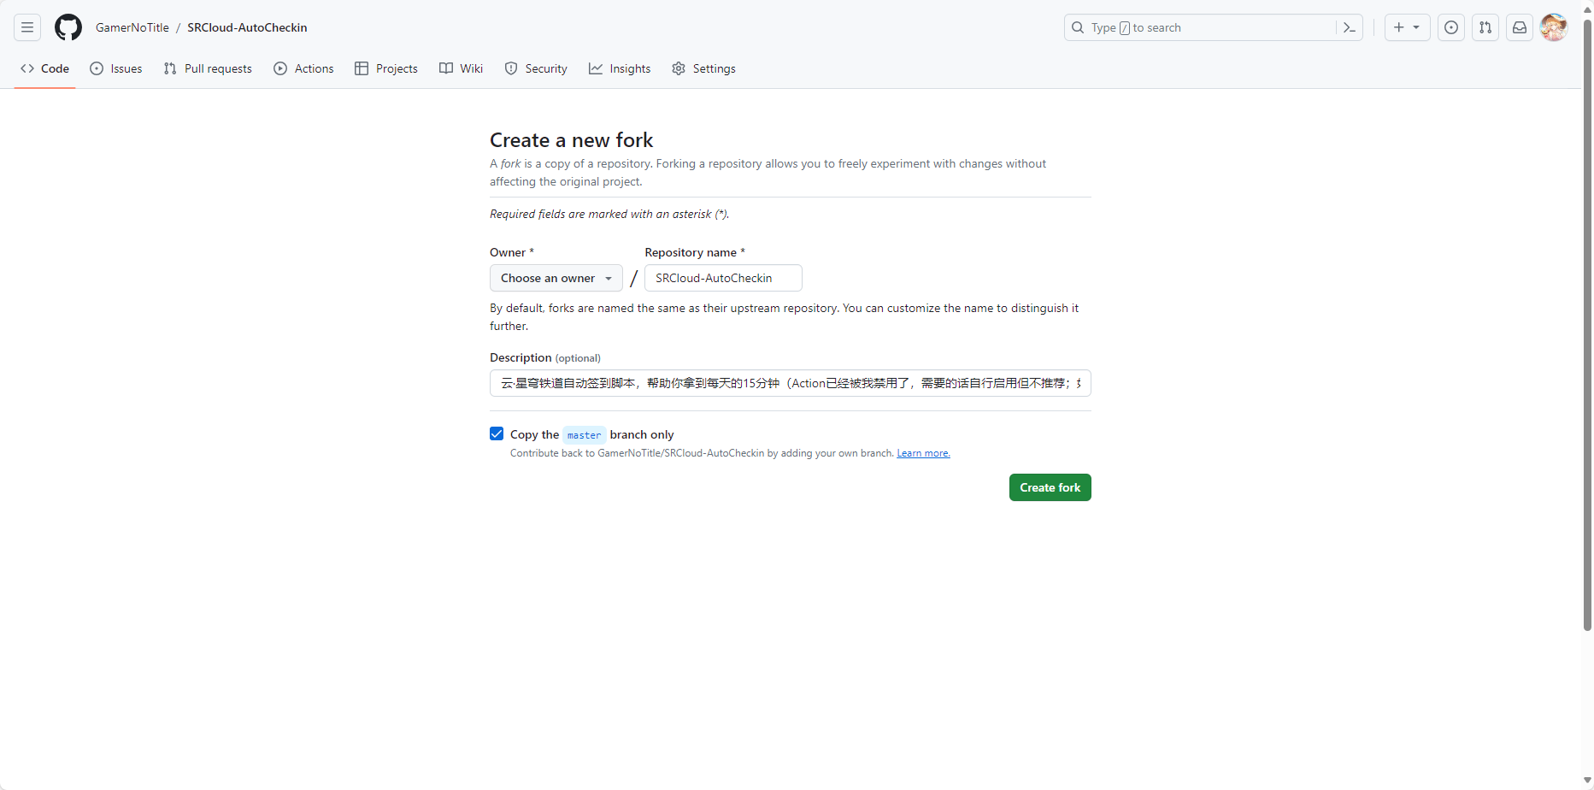Click the Create fork button
Image resolution: width=1594 pixels, height=790 pixels.
(1050, 487)
